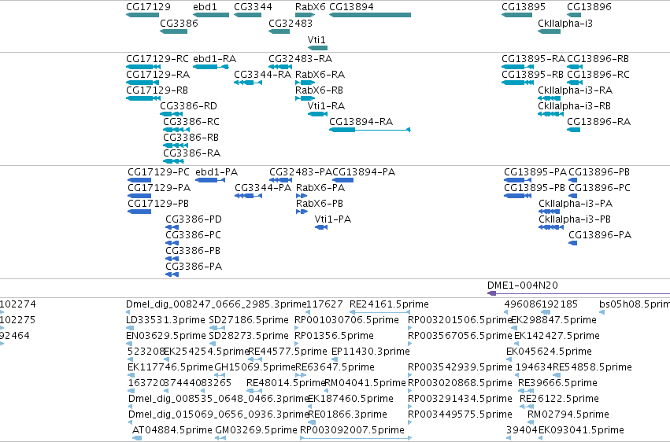Select the Vti1-PA coding feature
This screenshot has width=670, height=442.
point(321,228)
